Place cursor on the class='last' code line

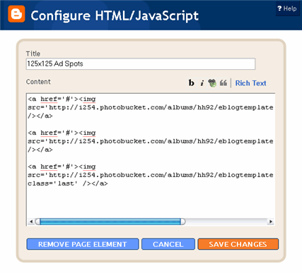[x=68, y=183]
